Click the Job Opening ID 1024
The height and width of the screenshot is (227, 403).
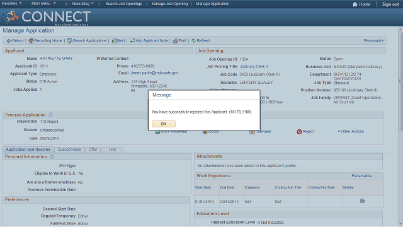click(244, 59)
